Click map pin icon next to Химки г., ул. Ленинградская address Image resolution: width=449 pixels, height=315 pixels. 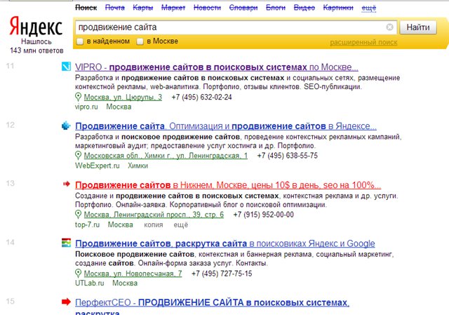(x=78, y=156)
